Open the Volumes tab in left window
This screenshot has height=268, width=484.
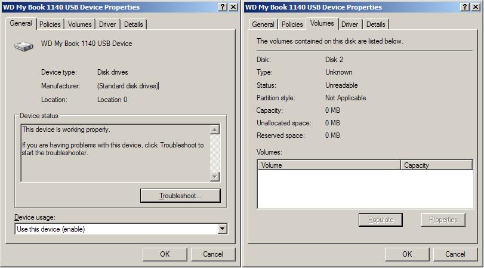(79, 24)
